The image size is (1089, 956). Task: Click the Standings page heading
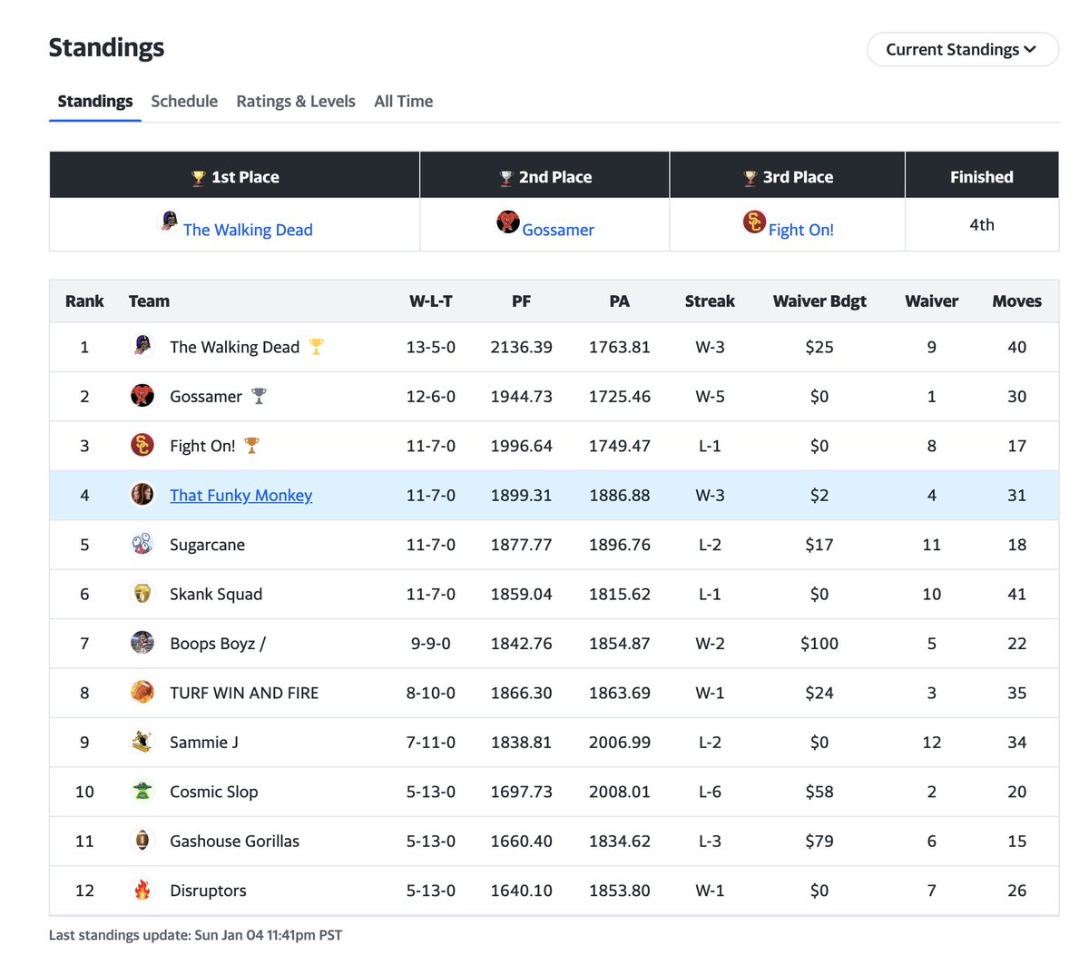(x=106, y=47)
